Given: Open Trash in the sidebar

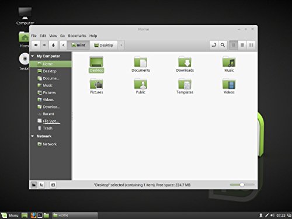Looking at the screenshot, I should click(51, 128).
